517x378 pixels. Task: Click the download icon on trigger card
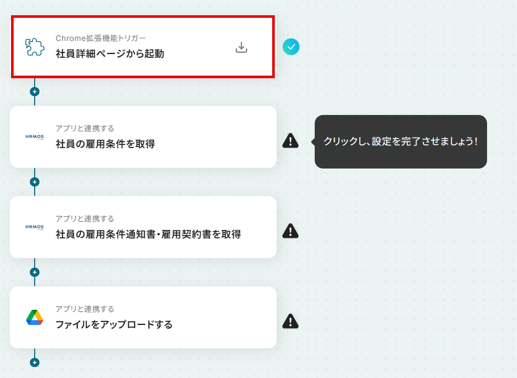pyautogui.click(x=241, y=47)
